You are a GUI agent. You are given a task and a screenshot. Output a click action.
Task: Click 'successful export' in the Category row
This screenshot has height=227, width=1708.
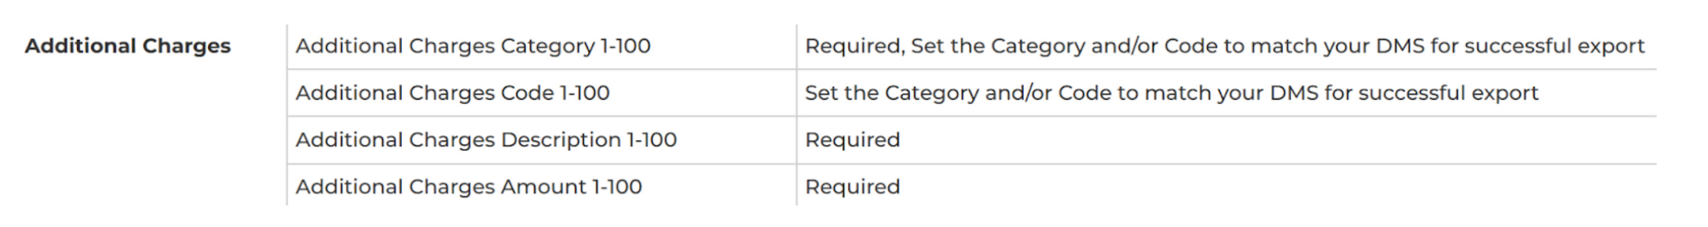point(1554,47)
